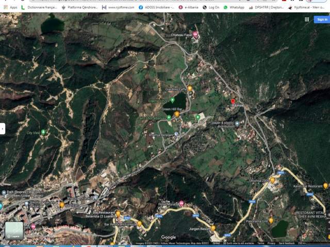Open the Platforma Qendrore bookmark
The height and width of the screenshot is (247, 330).
pyautogui.click(x=79, y=7)
